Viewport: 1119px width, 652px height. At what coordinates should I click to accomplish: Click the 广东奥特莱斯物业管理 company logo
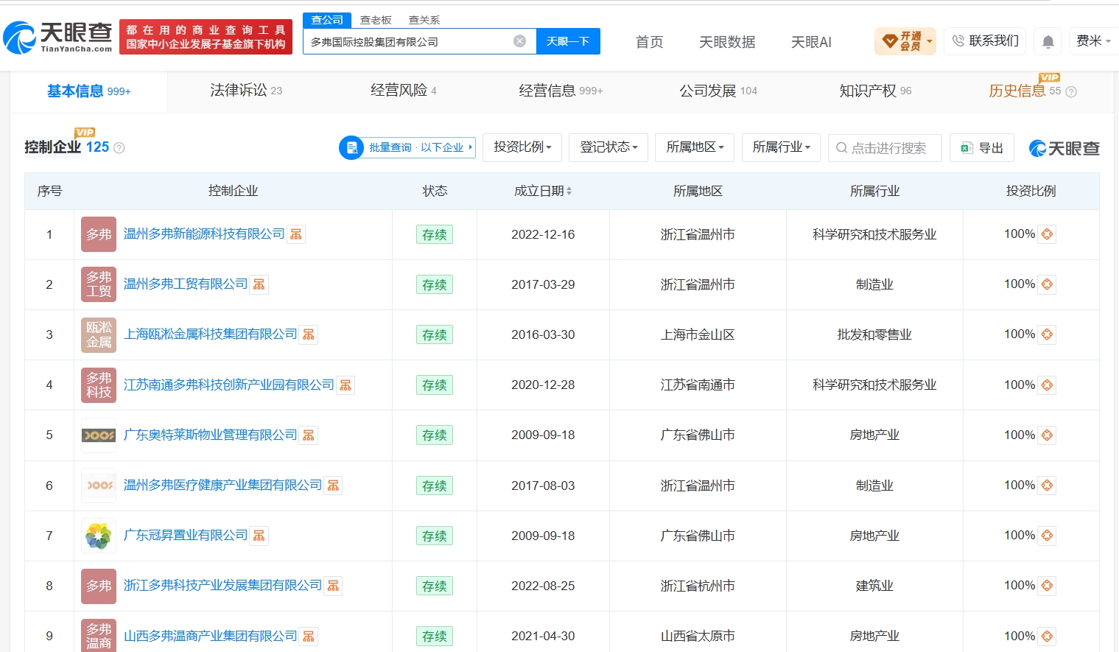click(99, 435)
